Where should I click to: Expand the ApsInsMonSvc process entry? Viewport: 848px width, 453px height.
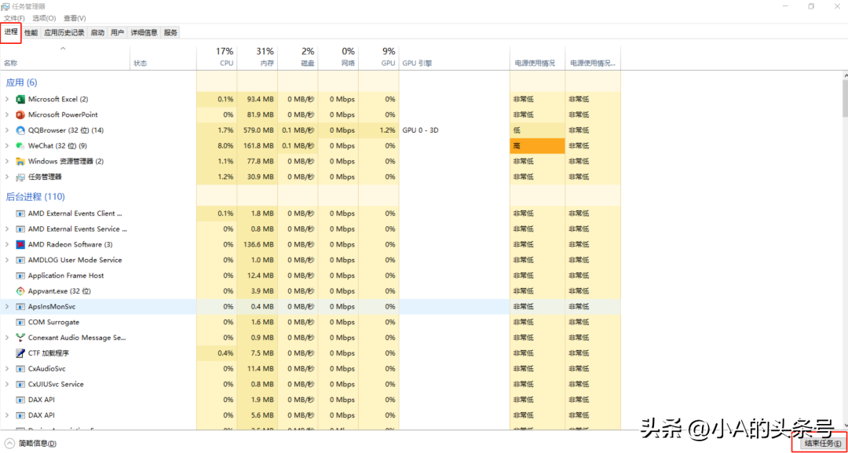pos(7,306)
